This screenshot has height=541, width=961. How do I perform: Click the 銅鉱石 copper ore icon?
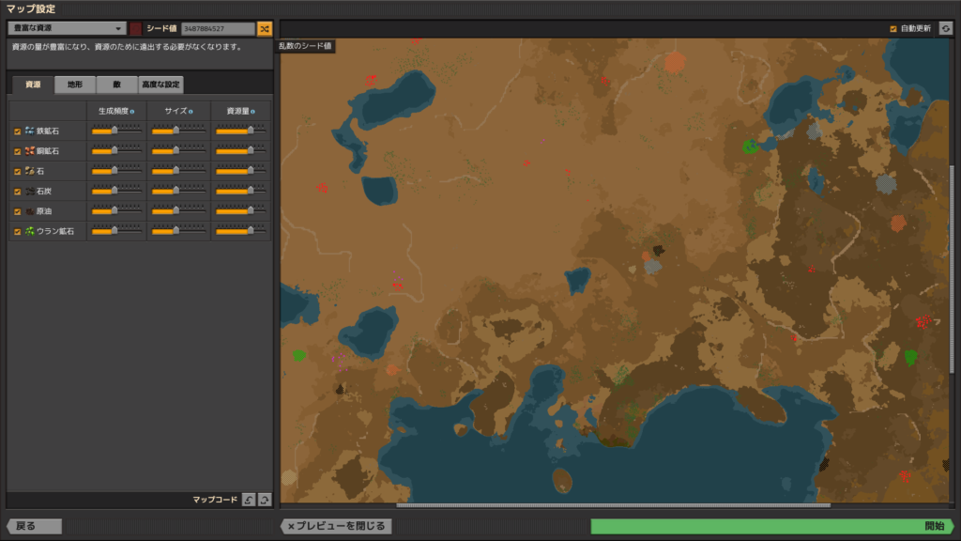pos(29,151)
